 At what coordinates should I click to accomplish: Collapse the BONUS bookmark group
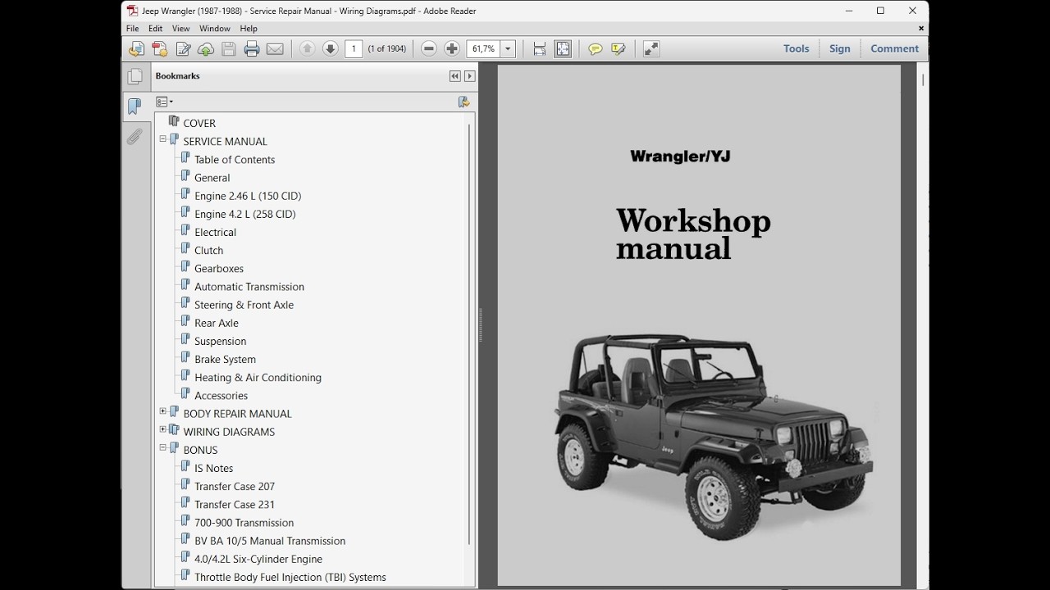point(162,448)
